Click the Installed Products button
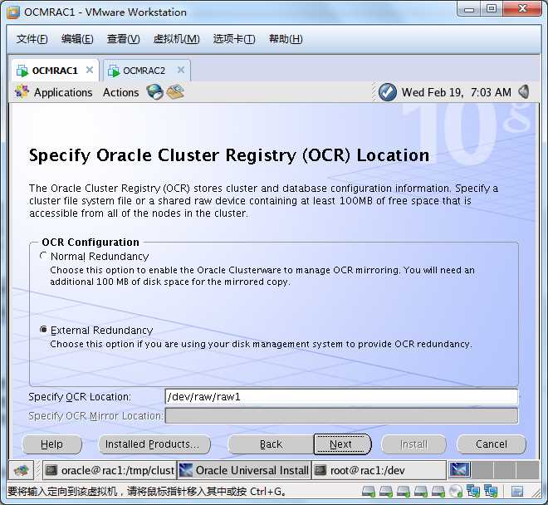The width and height of the screenshot is (548, 505). click(154, 444)
